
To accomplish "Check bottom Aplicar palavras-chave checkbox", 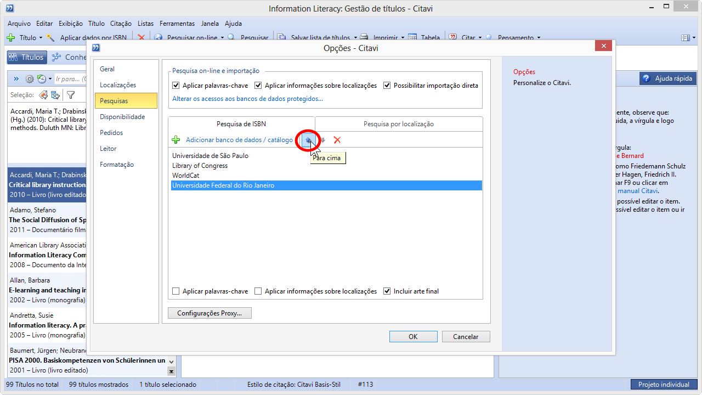I will coord(176,291).
